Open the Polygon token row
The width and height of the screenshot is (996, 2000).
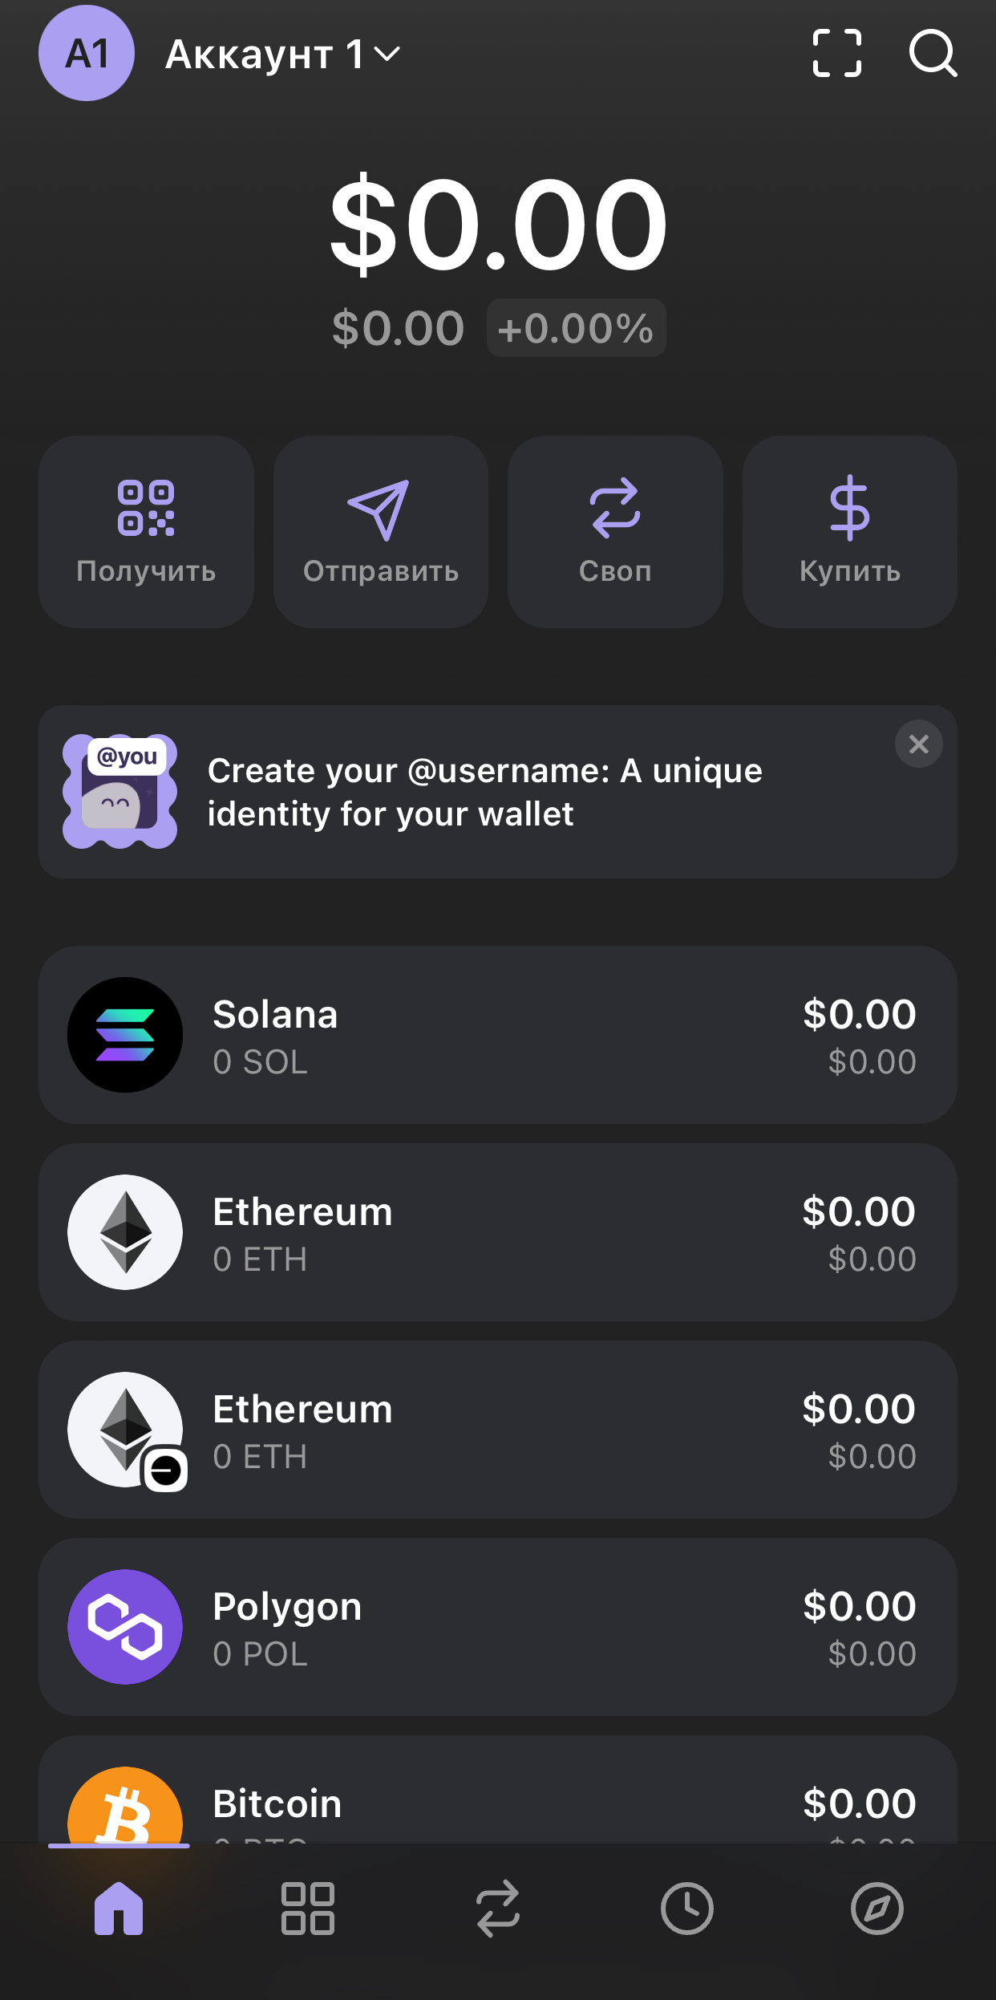(498, 1627)
